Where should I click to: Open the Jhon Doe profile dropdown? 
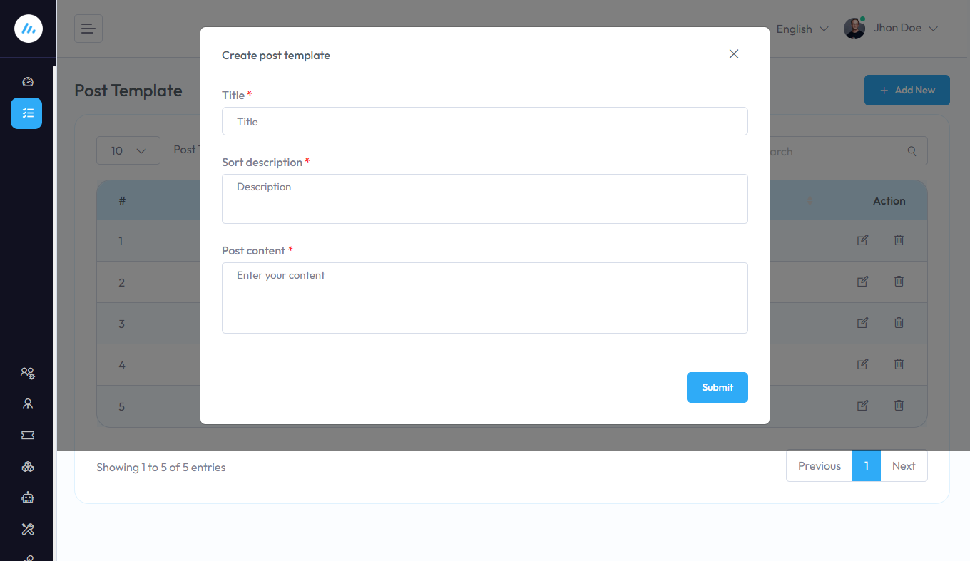[x=892, y=29]
